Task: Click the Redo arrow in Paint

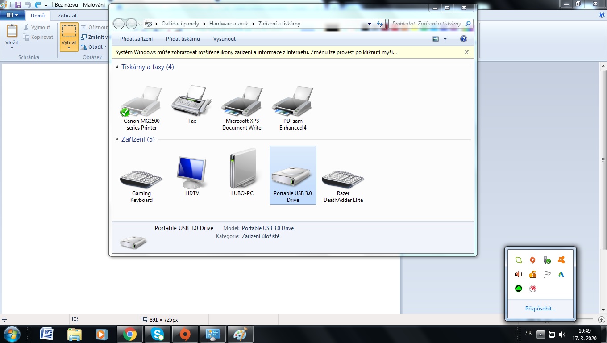Action: pos(37,5)
